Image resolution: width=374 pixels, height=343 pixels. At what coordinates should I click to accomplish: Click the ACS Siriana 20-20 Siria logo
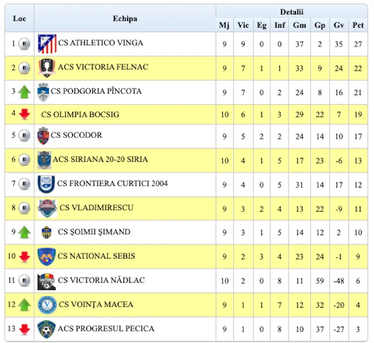click(x=44, y=160)
